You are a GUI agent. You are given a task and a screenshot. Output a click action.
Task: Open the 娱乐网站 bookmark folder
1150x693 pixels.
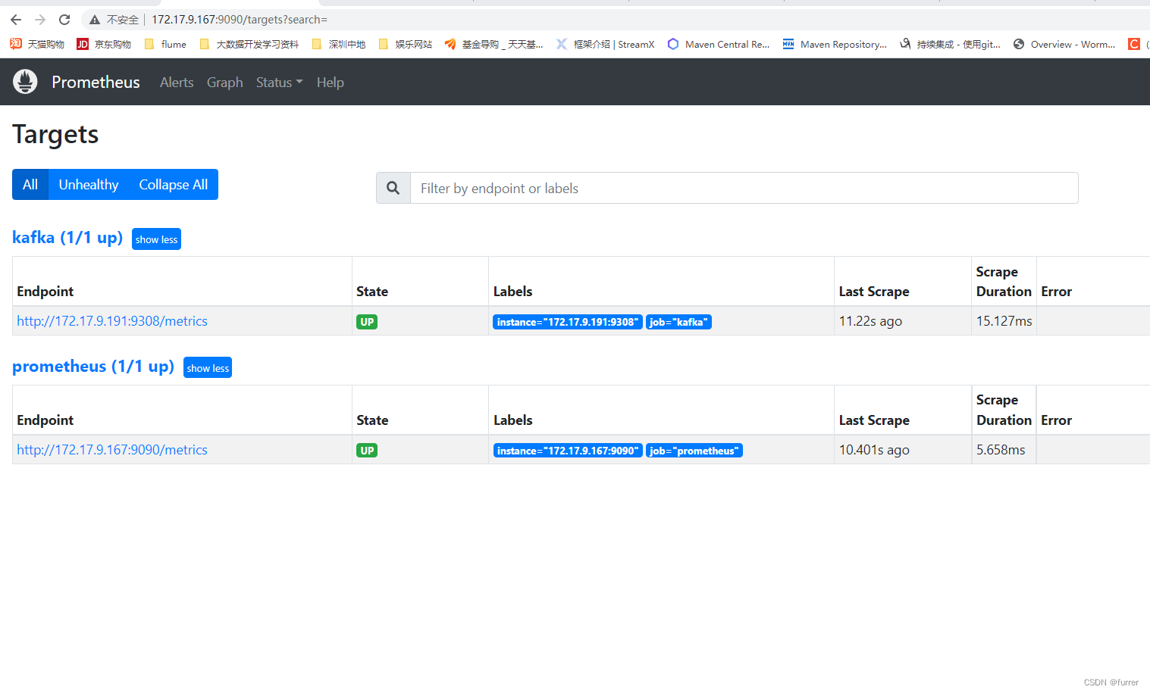405,44
